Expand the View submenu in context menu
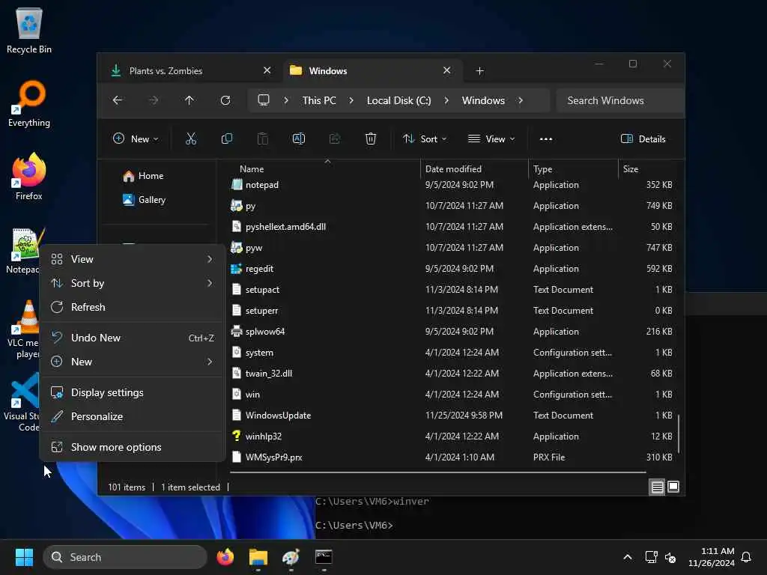Screen dimensions: 767x575 tap(132, 259)
